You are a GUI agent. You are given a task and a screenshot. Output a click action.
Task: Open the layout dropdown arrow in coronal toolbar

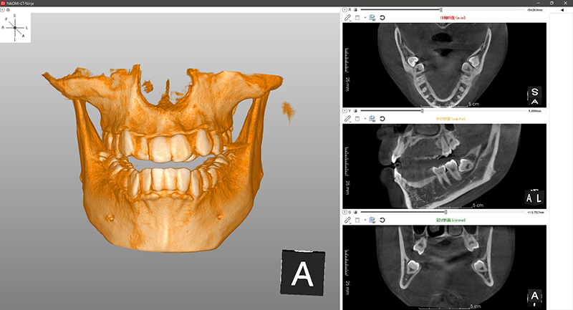(365, 220)
